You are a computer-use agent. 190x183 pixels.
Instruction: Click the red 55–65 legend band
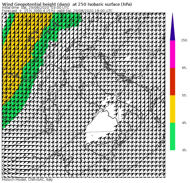coord(172,82)
